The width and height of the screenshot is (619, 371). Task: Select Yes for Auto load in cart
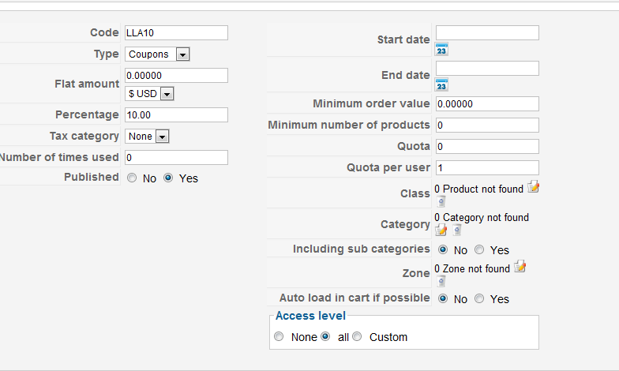tap(479, 299)
